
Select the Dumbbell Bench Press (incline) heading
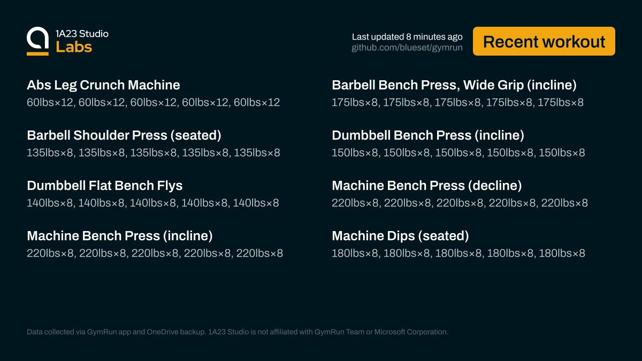427,135
